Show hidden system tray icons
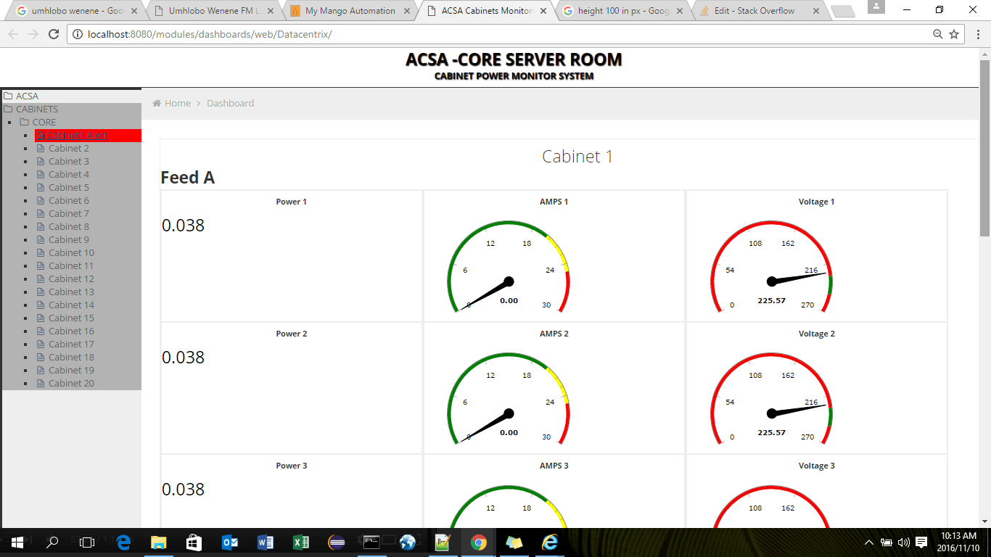Screen dimensions: 991x557 869,542
